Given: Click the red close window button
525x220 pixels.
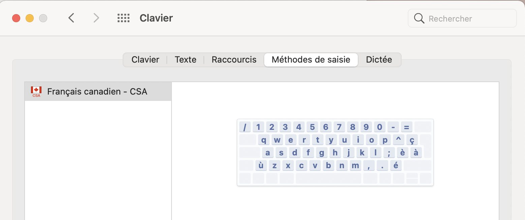Looking at the screenshot, I should pyautogui.click(x=16, y=18).
